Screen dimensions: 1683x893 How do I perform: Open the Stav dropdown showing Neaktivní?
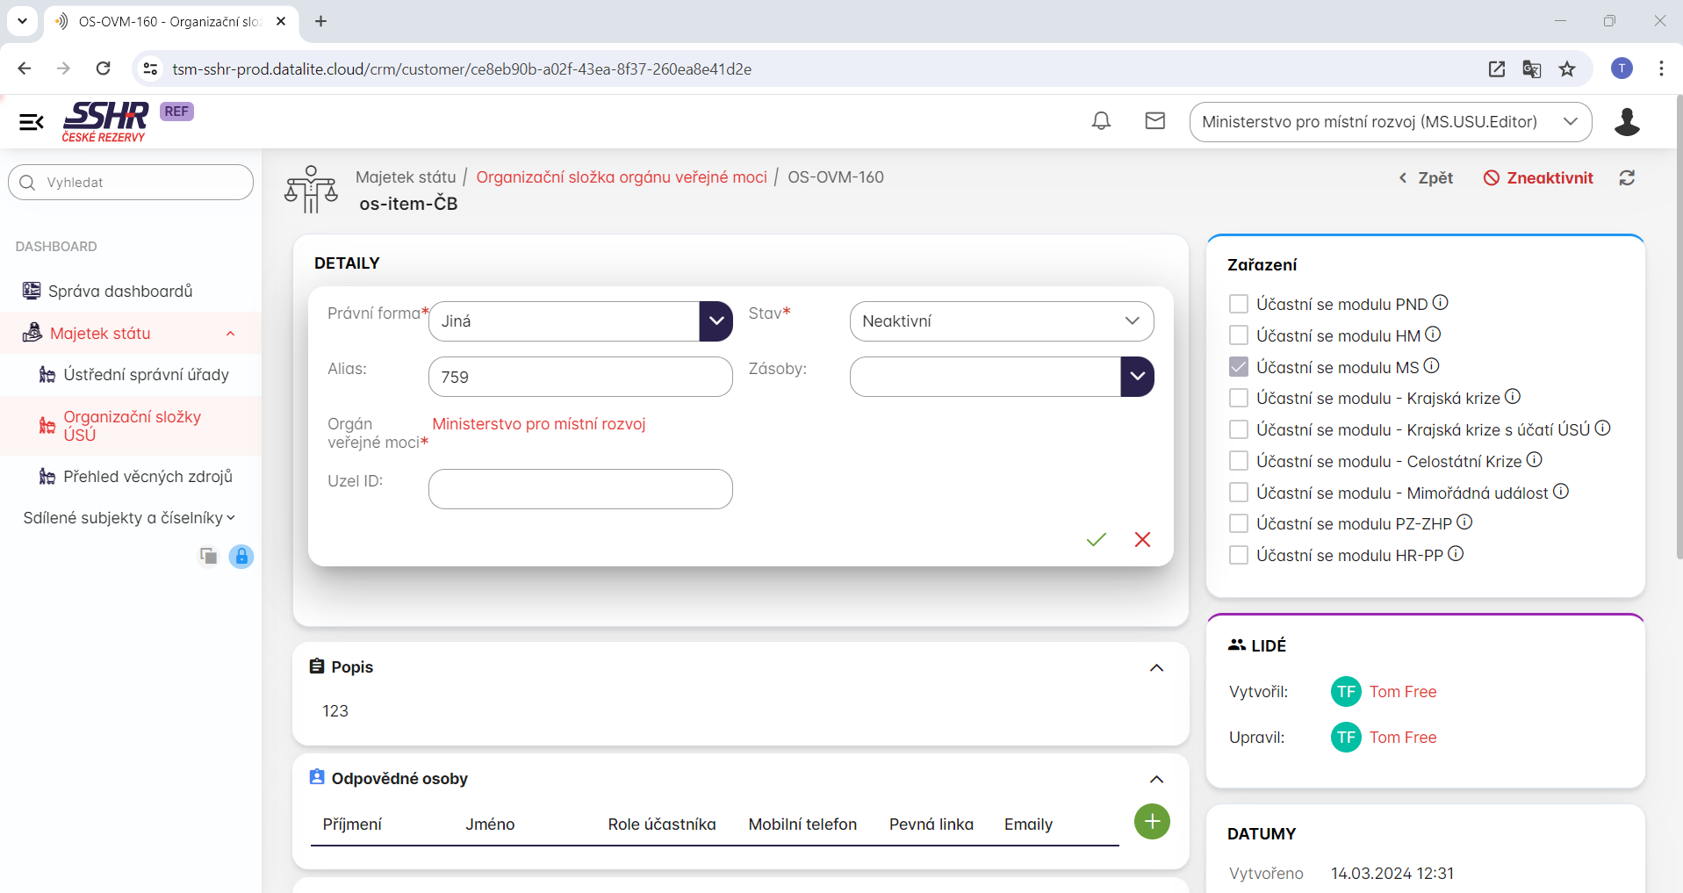(x=1001, y=321)
